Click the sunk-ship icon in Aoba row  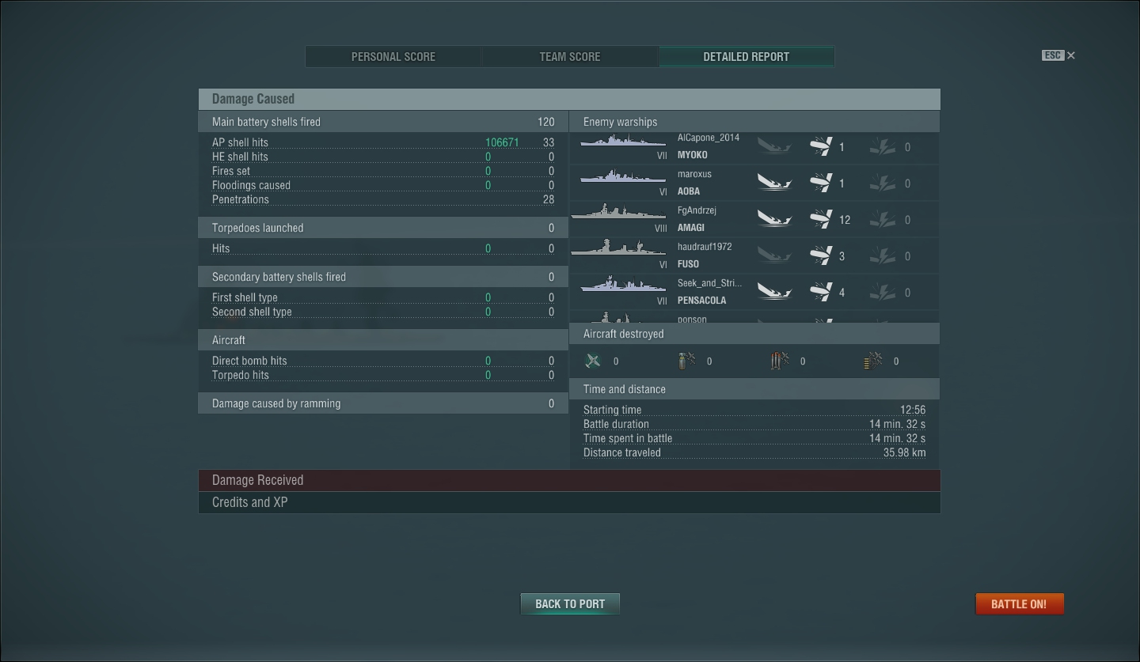(x=773, y=183)
